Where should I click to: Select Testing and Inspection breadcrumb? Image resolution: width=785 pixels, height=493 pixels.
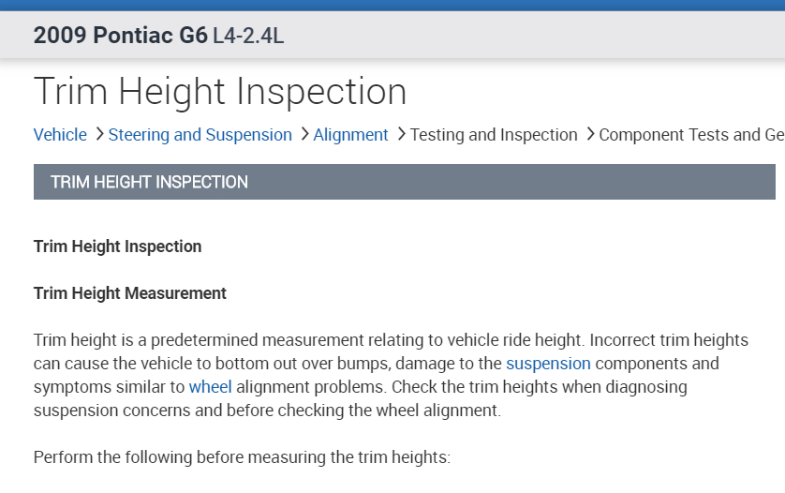[x=494, y=135]
